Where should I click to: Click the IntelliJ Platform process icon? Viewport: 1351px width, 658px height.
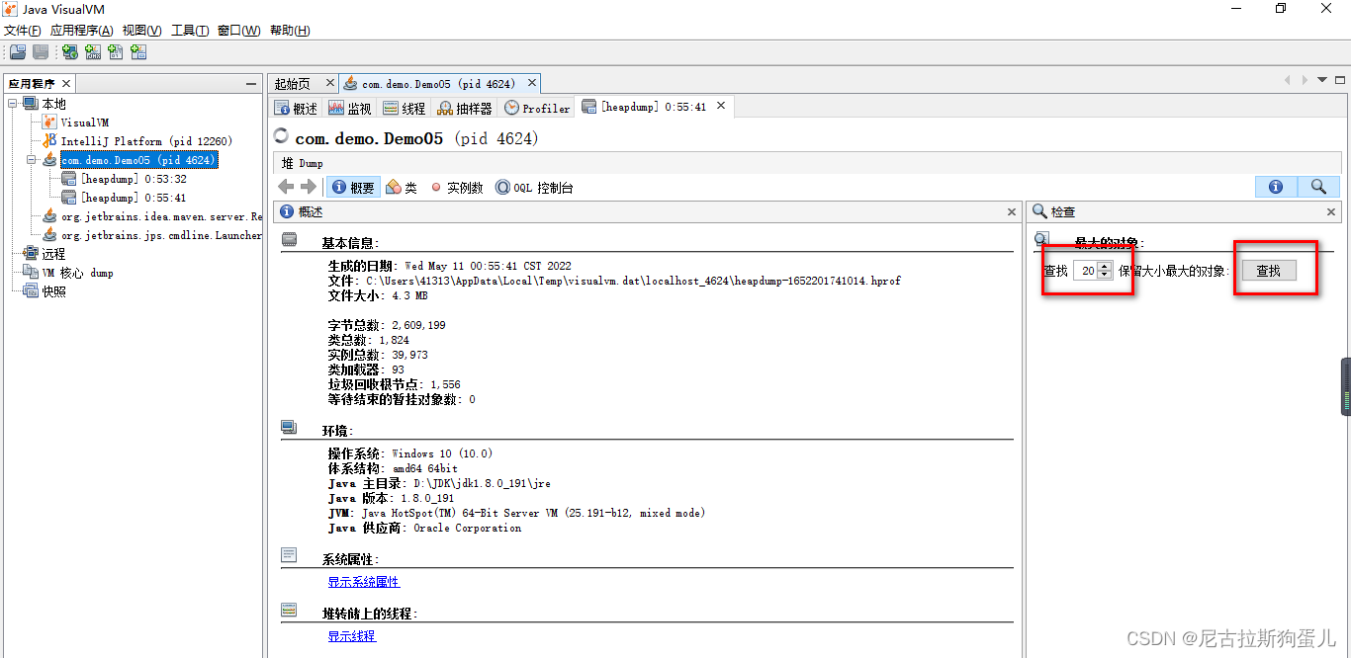click(x=50, y=141)
